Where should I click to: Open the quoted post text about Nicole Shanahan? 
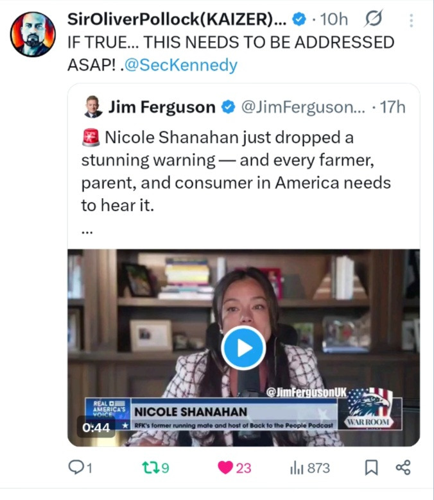tap(236, 171)
